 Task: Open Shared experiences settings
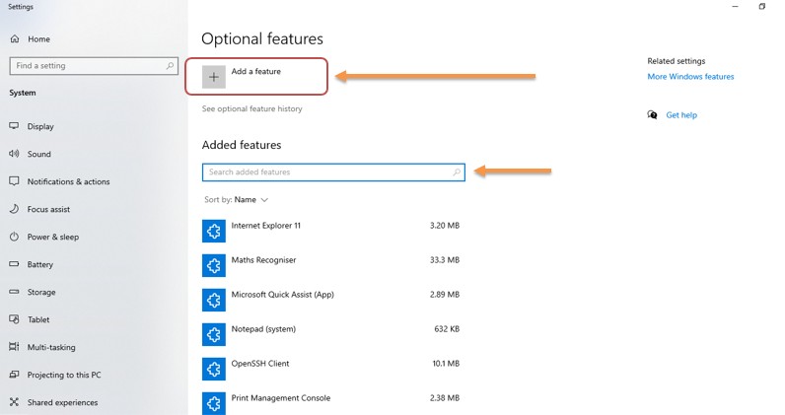point(62,402)
